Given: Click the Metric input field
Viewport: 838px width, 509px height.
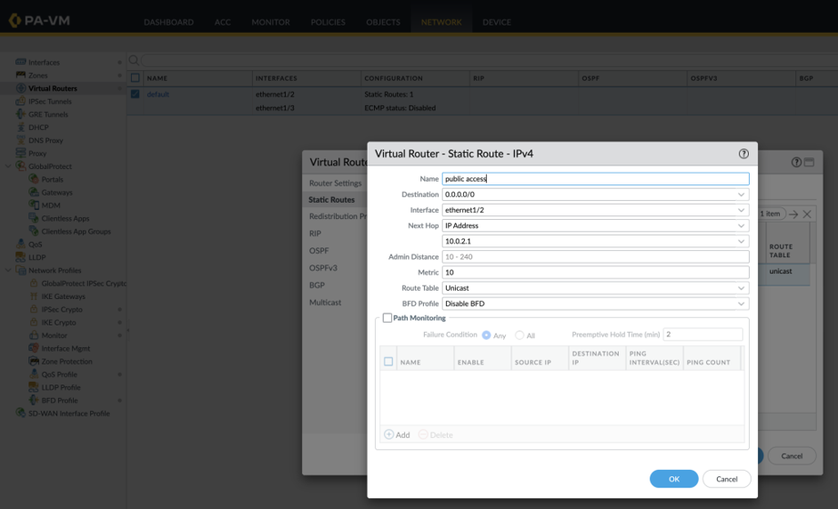Looking at the screenshot, I should point(595,273).
